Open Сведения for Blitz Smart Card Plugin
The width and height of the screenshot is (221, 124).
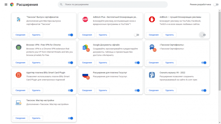20,90
